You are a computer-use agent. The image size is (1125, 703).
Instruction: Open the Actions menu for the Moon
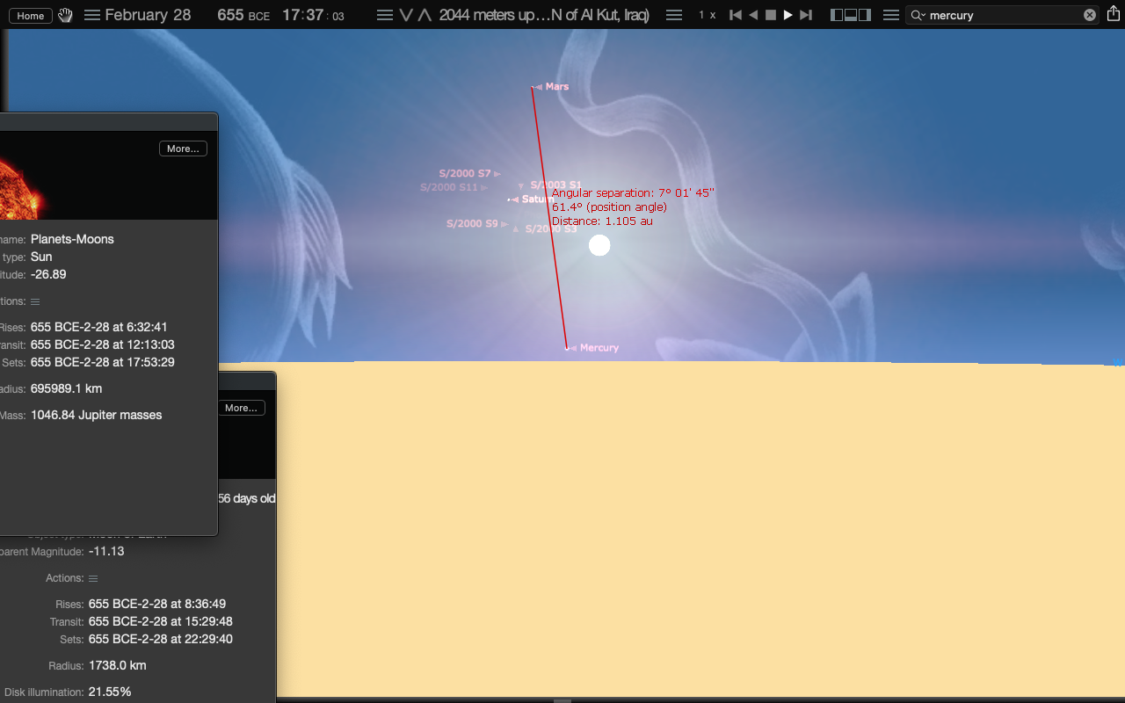[92, 578]
